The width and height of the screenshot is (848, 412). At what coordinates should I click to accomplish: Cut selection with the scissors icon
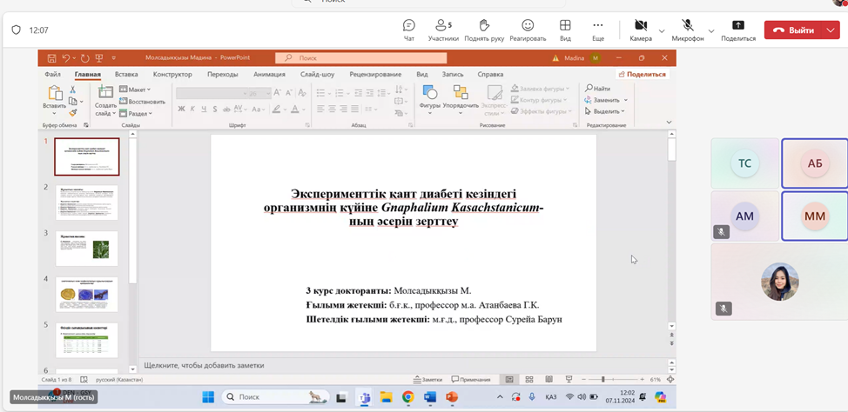[72, 90]
